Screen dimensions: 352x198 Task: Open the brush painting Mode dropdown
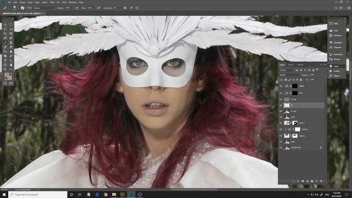pyautogui.click(x=44, y=8)
